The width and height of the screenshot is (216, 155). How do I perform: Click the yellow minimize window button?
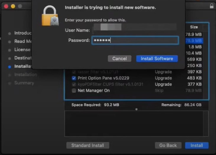click(x=13, y=6)
